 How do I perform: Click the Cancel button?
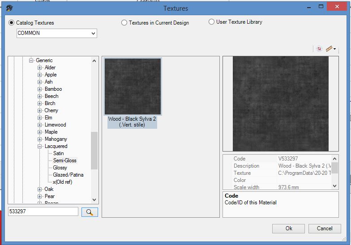325,228
